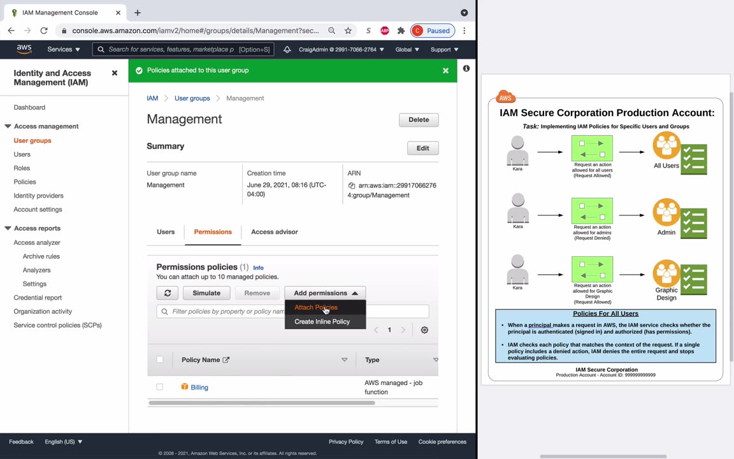Open the browser zoom magnifier icon
This screenshot has width=734, height=459.
(x=331, y=31)
